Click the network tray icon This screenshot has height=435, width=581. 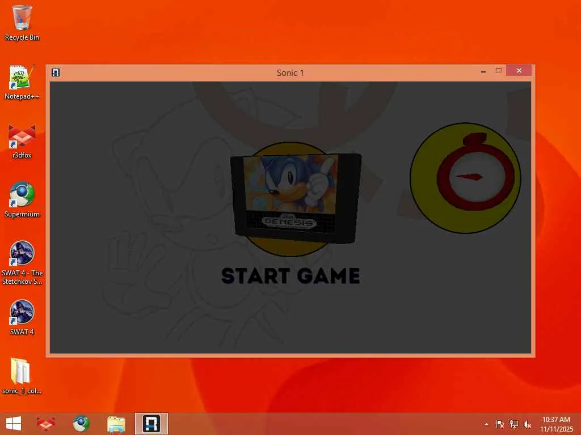click(513, 424)
